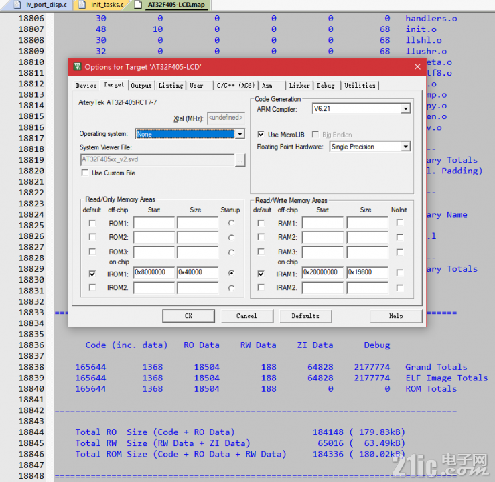The width and height of the screenshot is (495, 482).
Task: Switch to the Device tab
Action: [x=86, y=86]
